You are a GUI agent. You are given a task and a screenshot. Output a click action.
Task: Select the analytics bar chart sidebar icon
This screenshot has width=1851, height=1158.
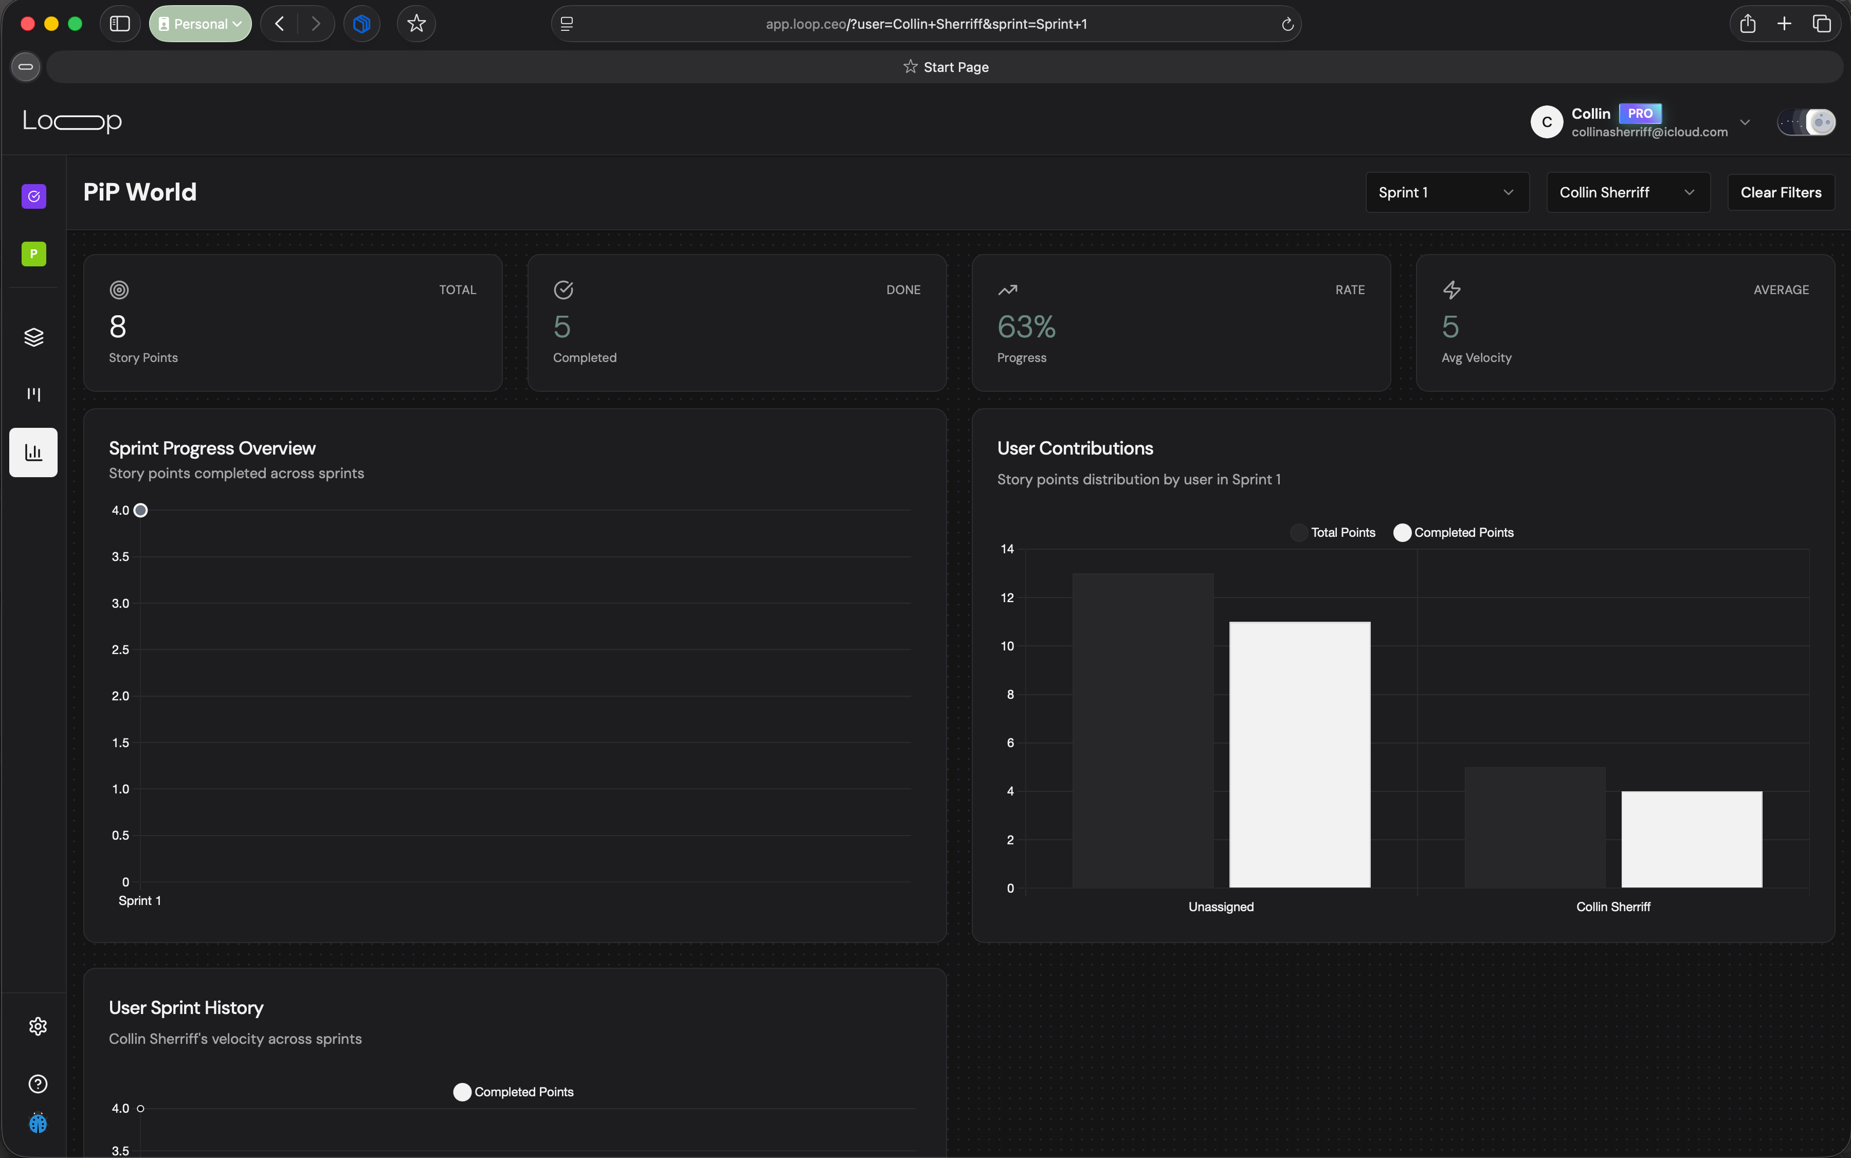(33, 452)
